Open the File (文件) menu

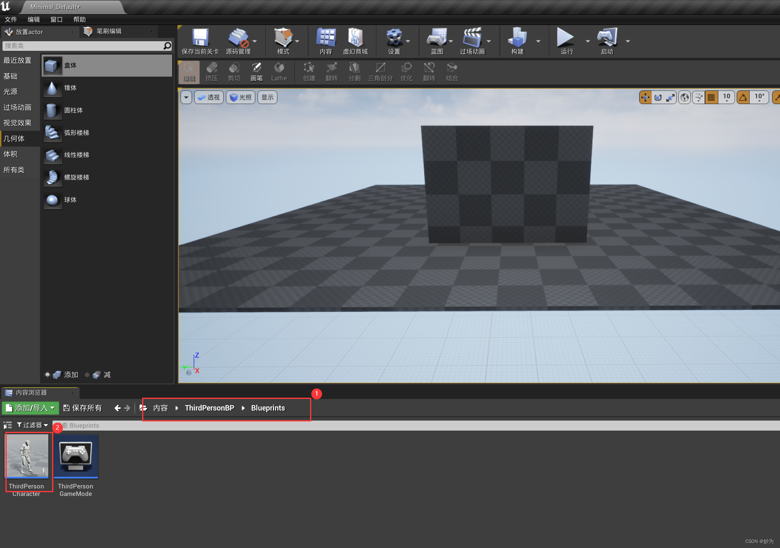click(11, 20)
